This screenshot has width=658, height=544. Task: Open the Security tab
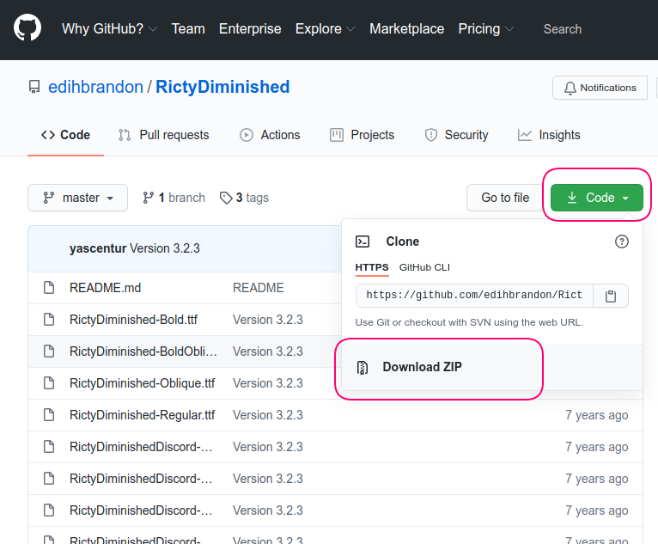pos(457,135)
